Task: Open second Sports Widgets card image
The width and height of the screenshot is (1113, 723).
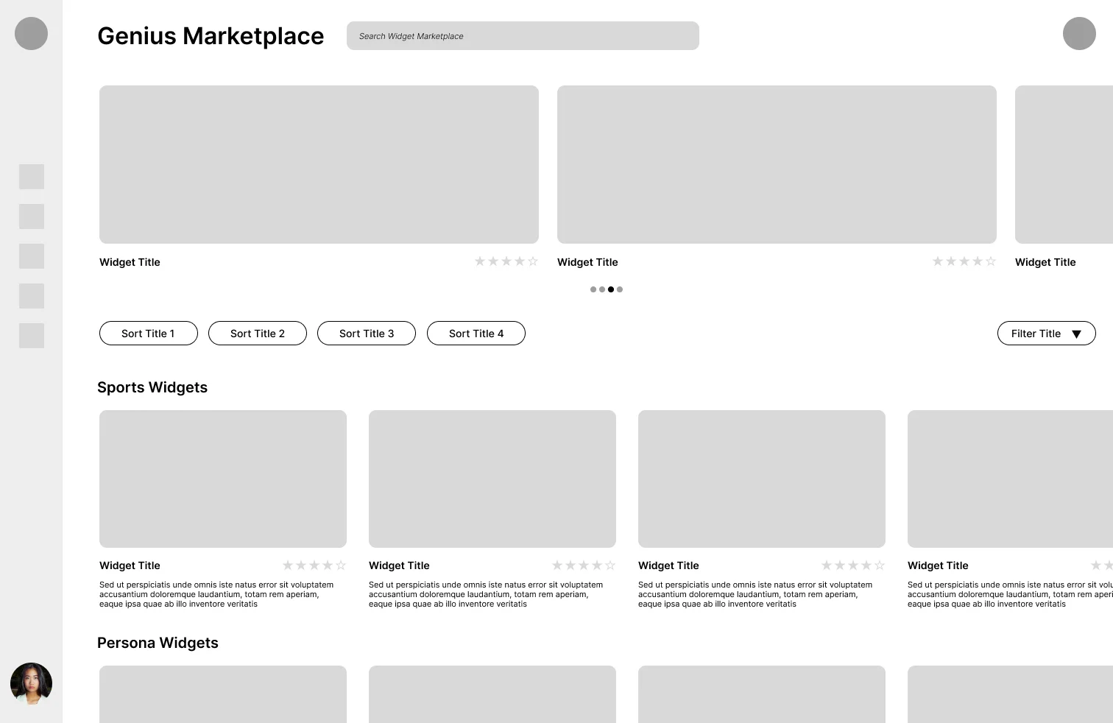Action: (x=492, y=479)
